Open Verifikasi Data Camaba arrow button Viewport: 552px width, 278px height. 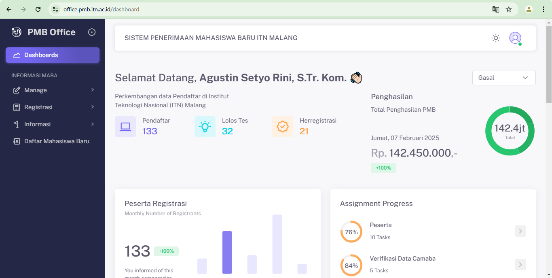point(520,265)
